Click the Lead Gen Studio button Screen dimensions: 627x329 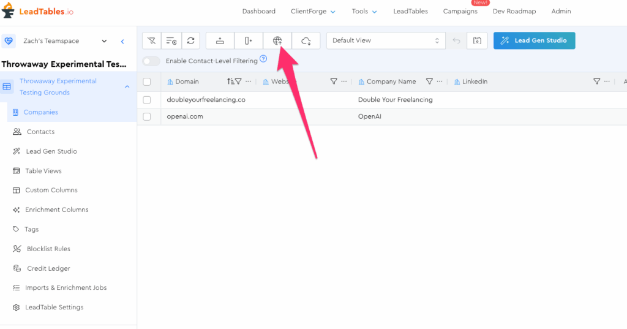click(x=534, y=41)
